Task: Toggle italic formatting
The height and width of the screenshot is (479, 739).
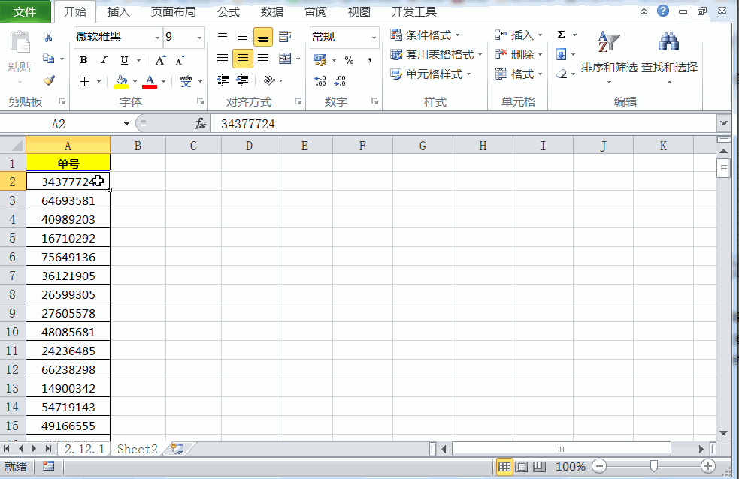Action: point(104,60)
